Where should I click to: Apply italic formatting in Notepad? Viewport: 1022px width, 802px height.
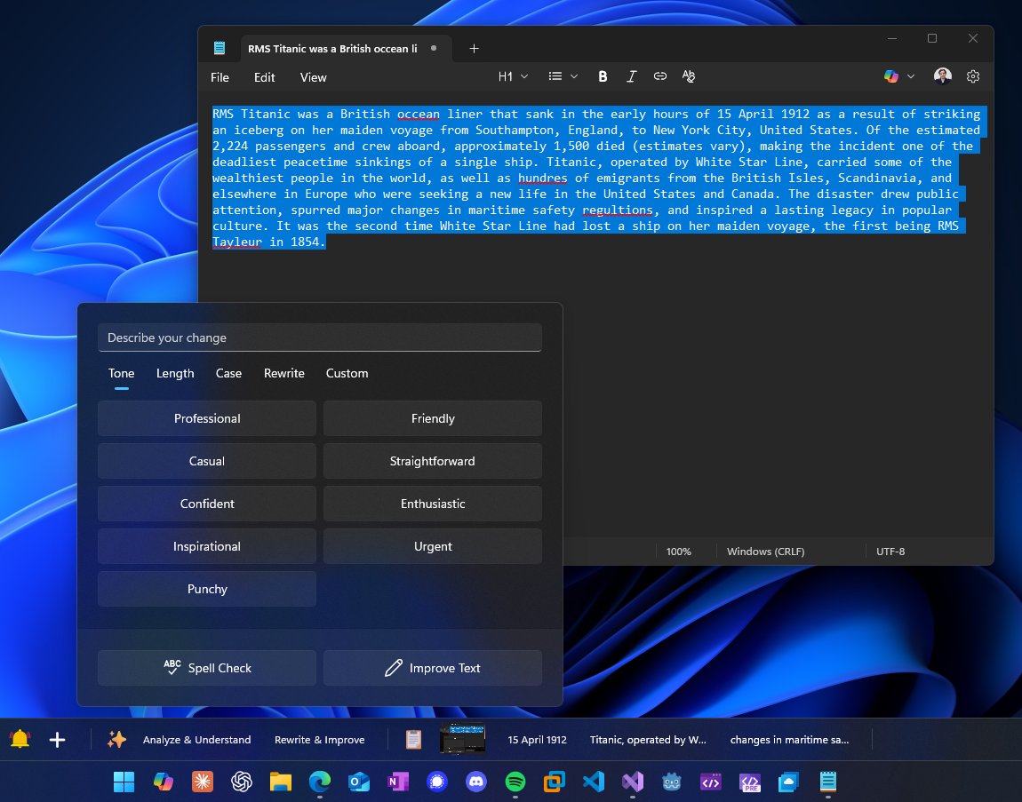point(631,77)
